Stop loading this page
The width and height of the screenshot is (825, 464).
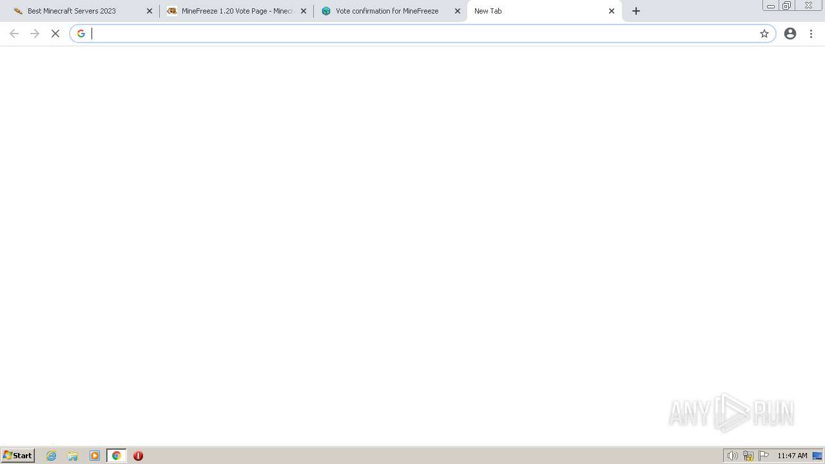(x=55, y=34)
